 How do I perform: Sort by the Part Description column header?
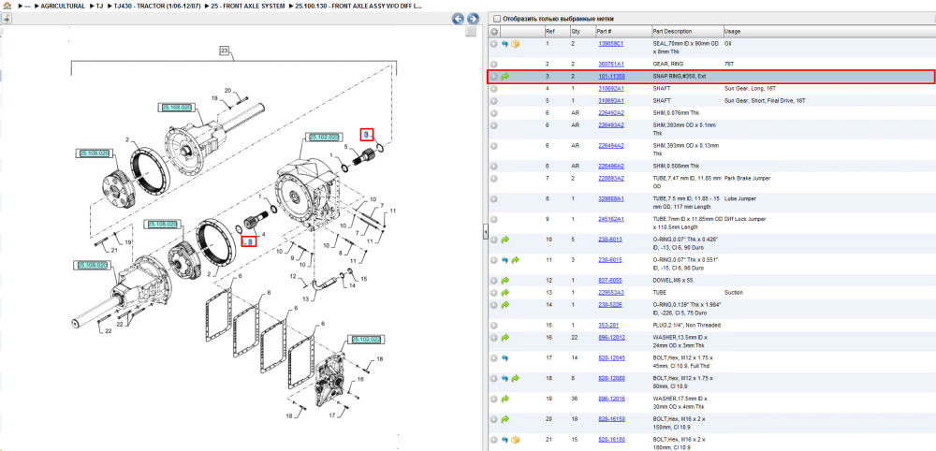tap(672, 31)
